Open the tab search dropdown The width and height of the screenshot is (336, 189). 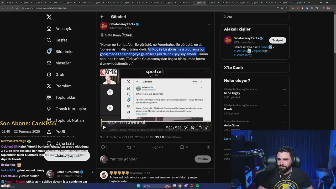click(3, 3)
